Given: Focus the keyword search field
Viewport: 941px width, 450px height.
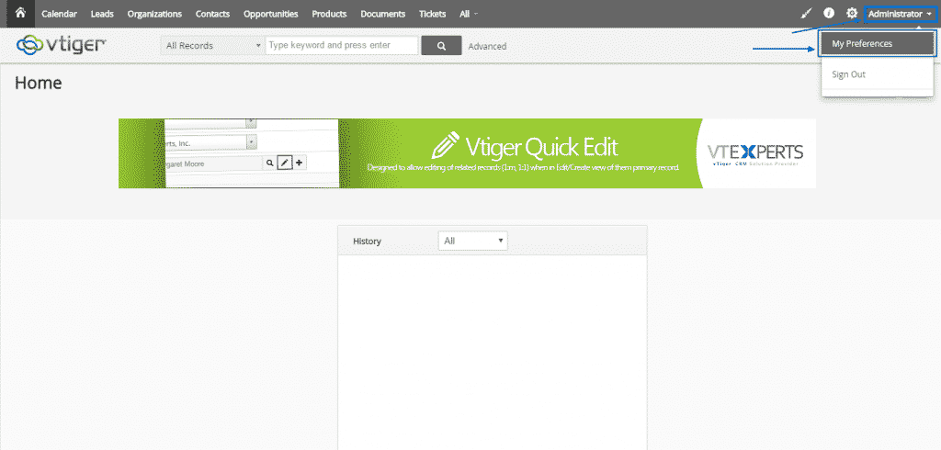Looking at the screenshot, I should click(342, 46).
